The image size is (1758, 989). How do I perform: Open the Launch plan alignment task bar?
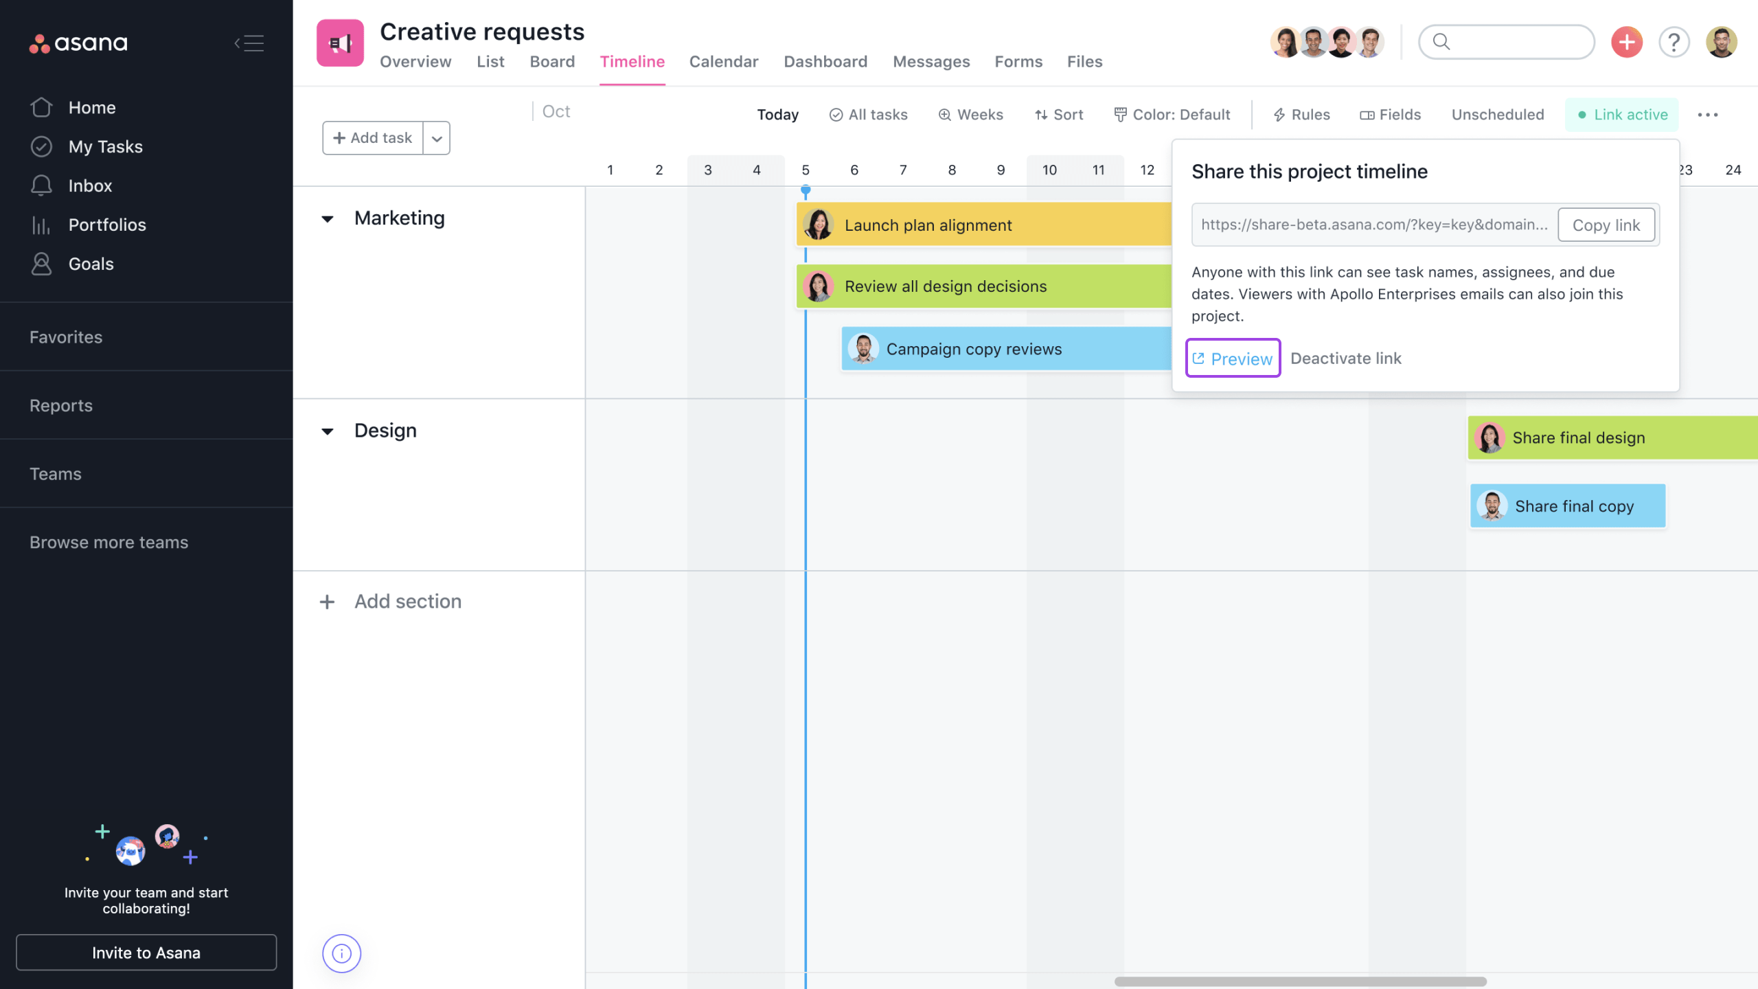coord(984,225)
